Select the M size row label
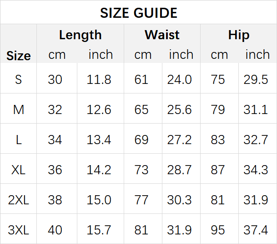277x244 pixels. (x=18, y=109)
